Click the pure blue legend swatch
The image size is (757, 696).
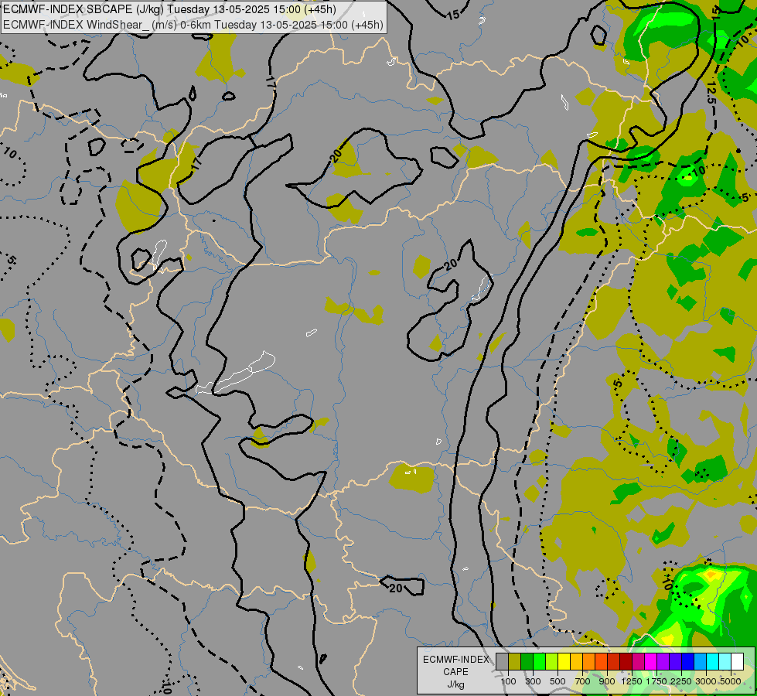687,661
